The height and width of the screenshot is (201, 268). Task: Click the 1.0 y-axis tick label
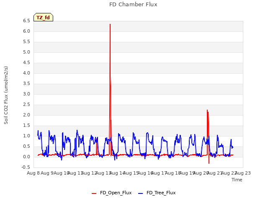click(x=26, y=136)
